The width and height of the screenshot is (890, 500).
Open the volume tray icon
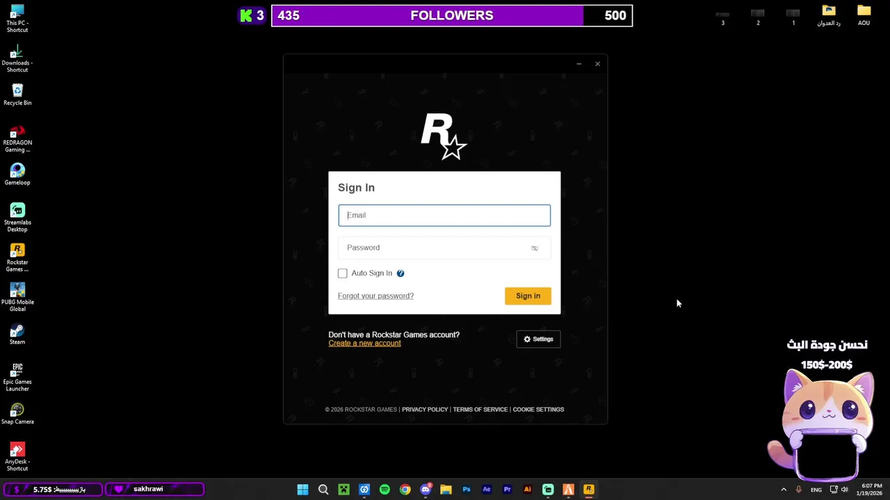tap(845, 490)
